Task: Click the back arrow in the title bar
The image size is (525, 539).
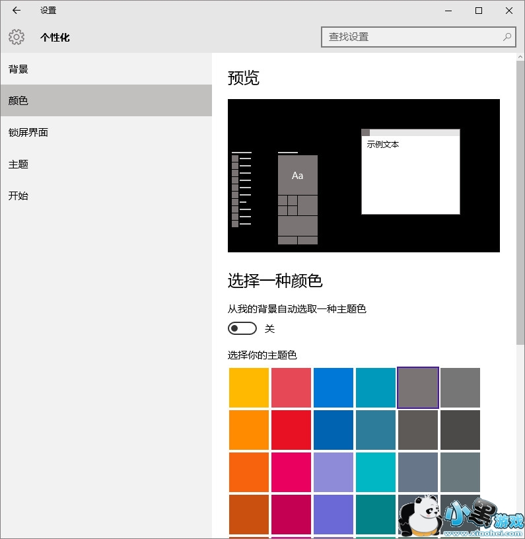Action: [x=16, y=11]
